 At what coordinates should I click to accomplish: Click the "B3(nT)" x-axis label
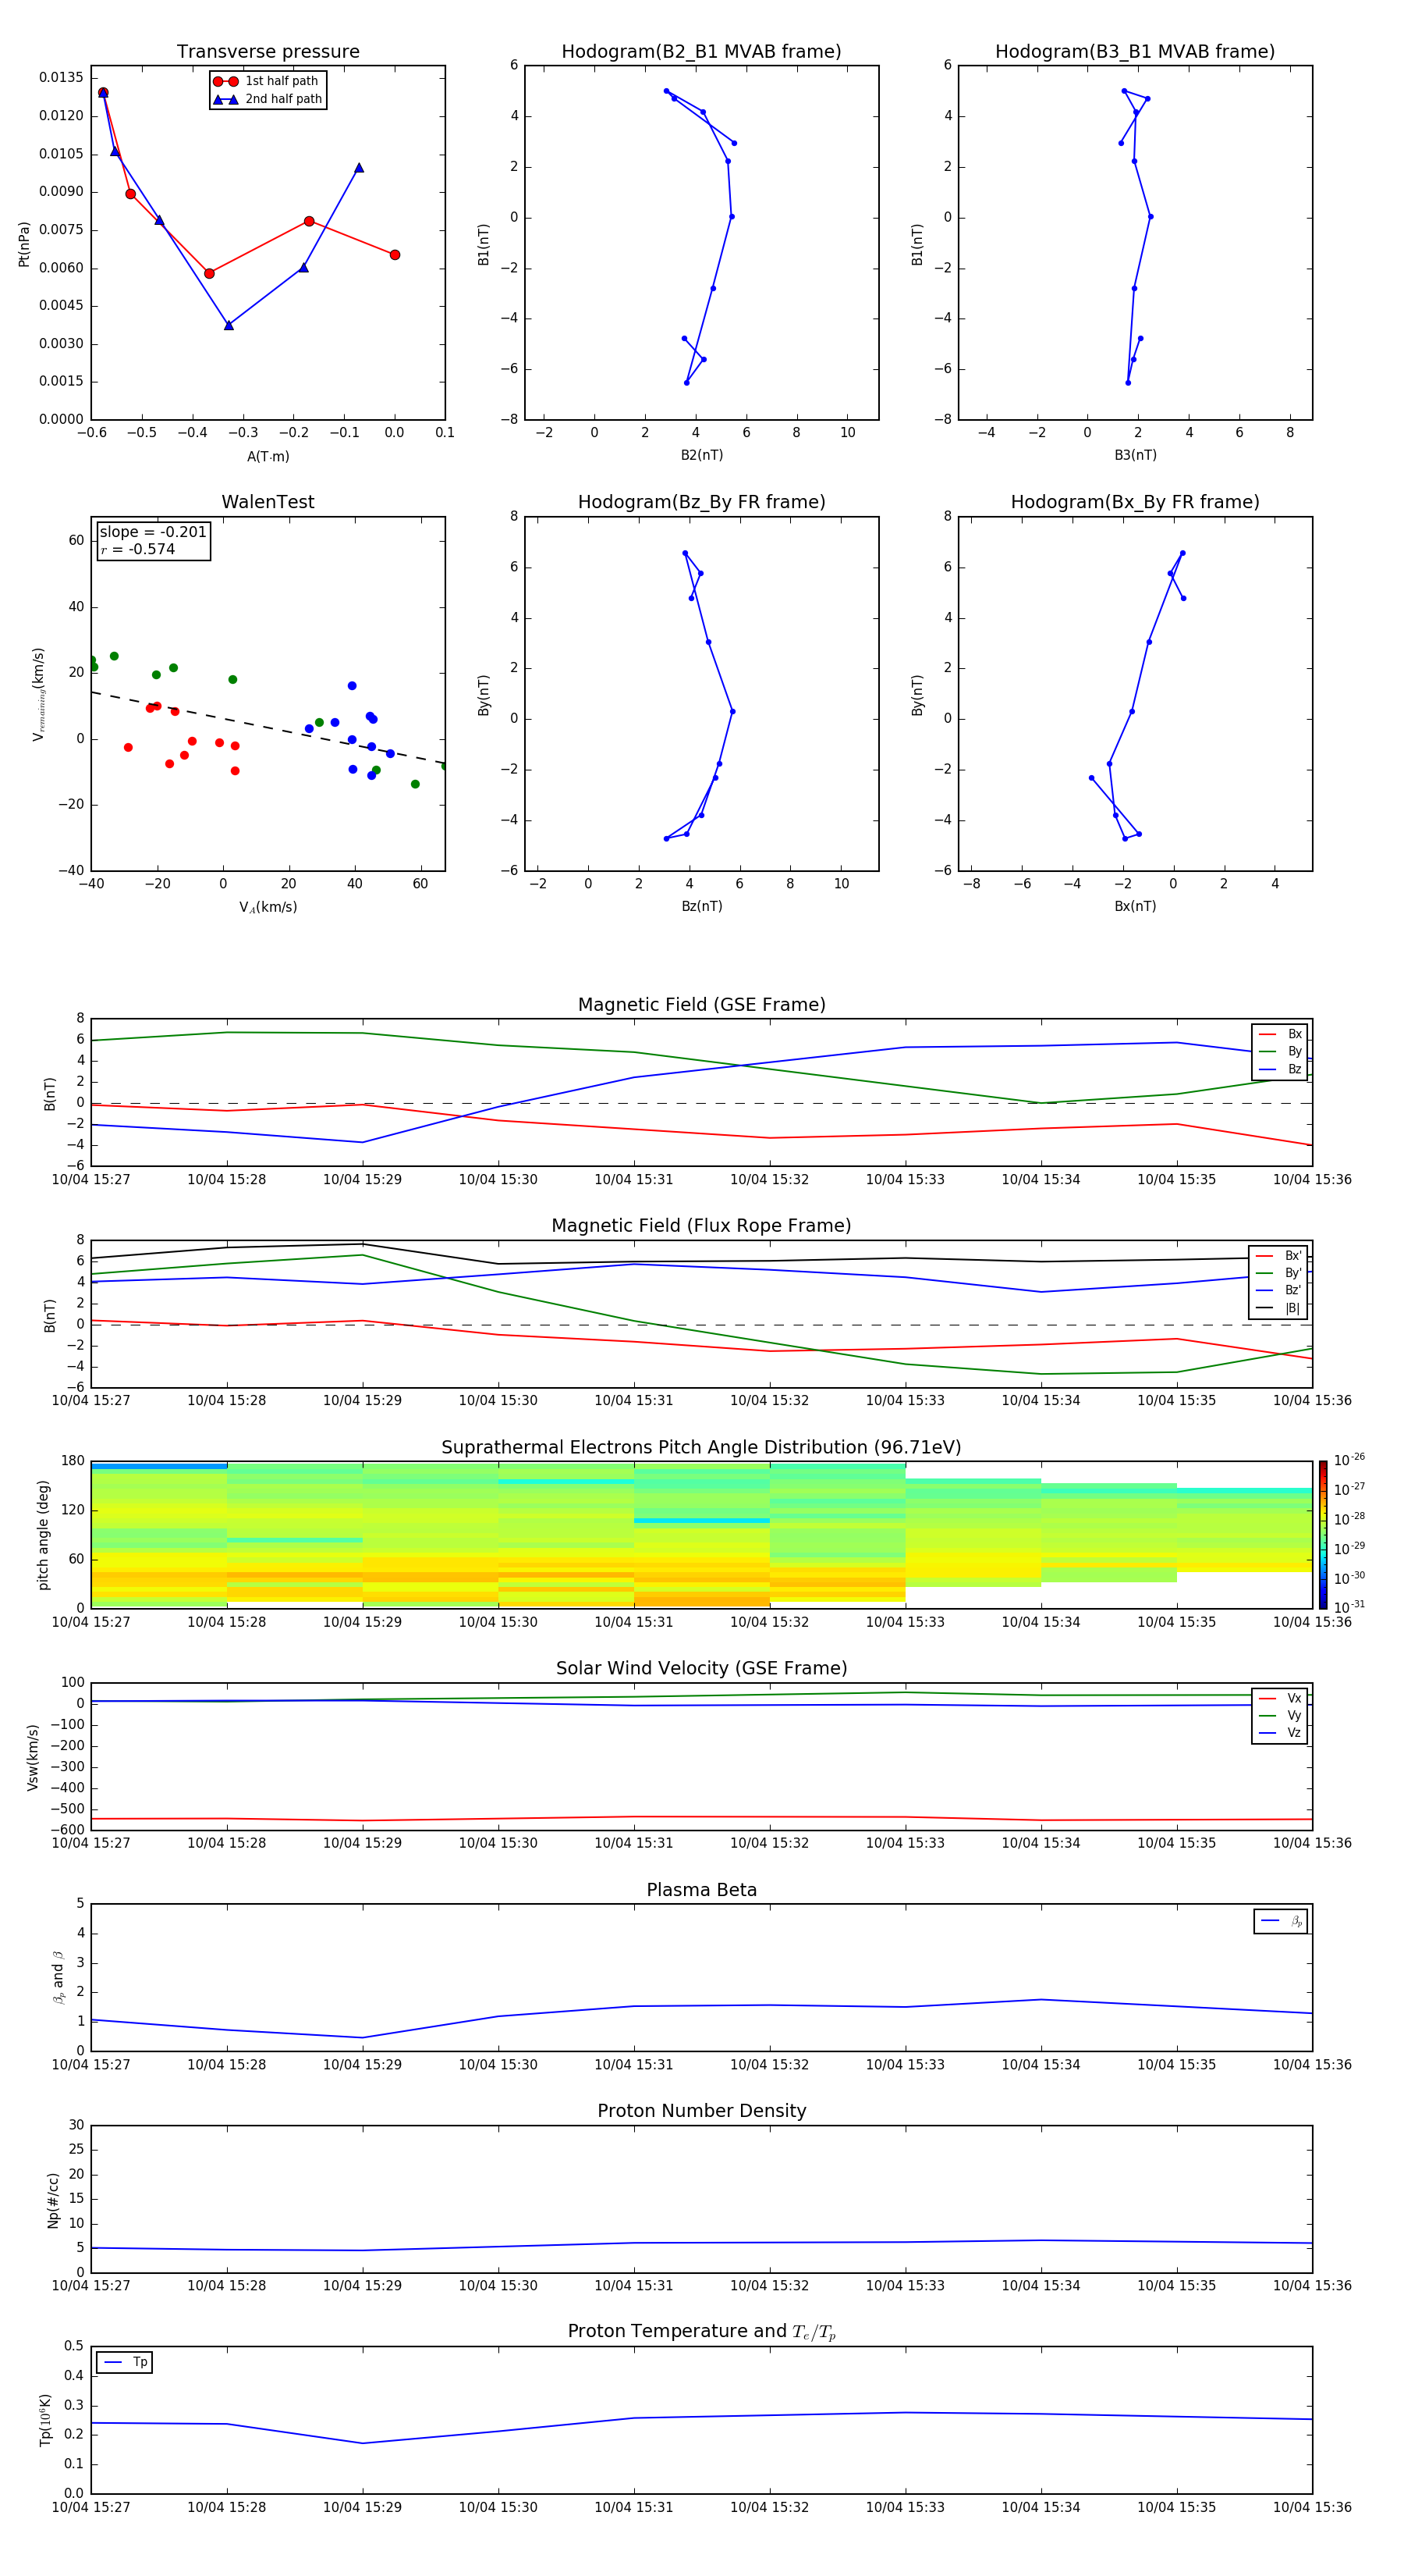[x=1135, y=455]
